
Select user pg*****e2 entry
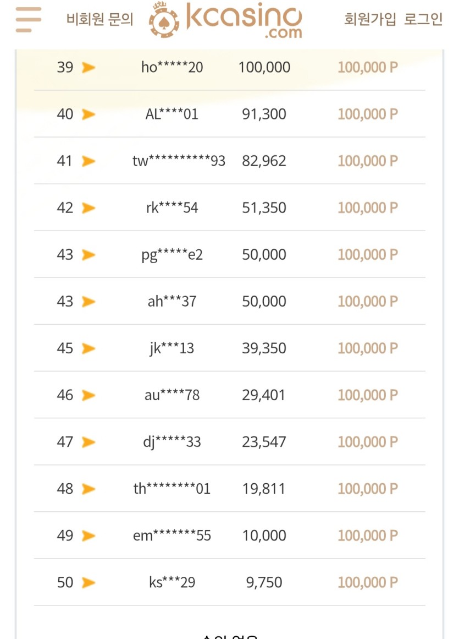[172, 255]
